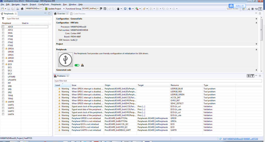Click the Baidu cloud upload widget icon
Image resolution: width=265 pixels, height=142 pixels.
(231, 6)
